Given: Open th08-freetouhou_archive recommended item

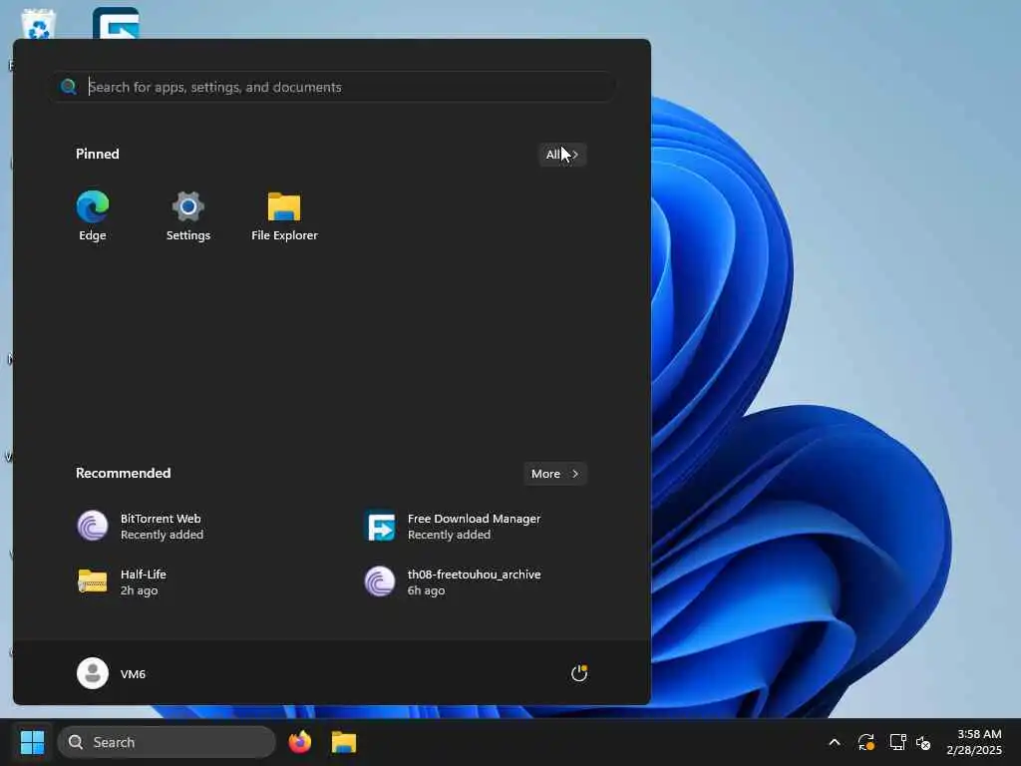Looking at the screenshot, I should [x=454, y=582].
